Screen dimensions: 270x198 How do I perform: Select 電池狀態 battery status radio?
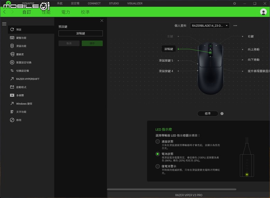tap(157, 154)
